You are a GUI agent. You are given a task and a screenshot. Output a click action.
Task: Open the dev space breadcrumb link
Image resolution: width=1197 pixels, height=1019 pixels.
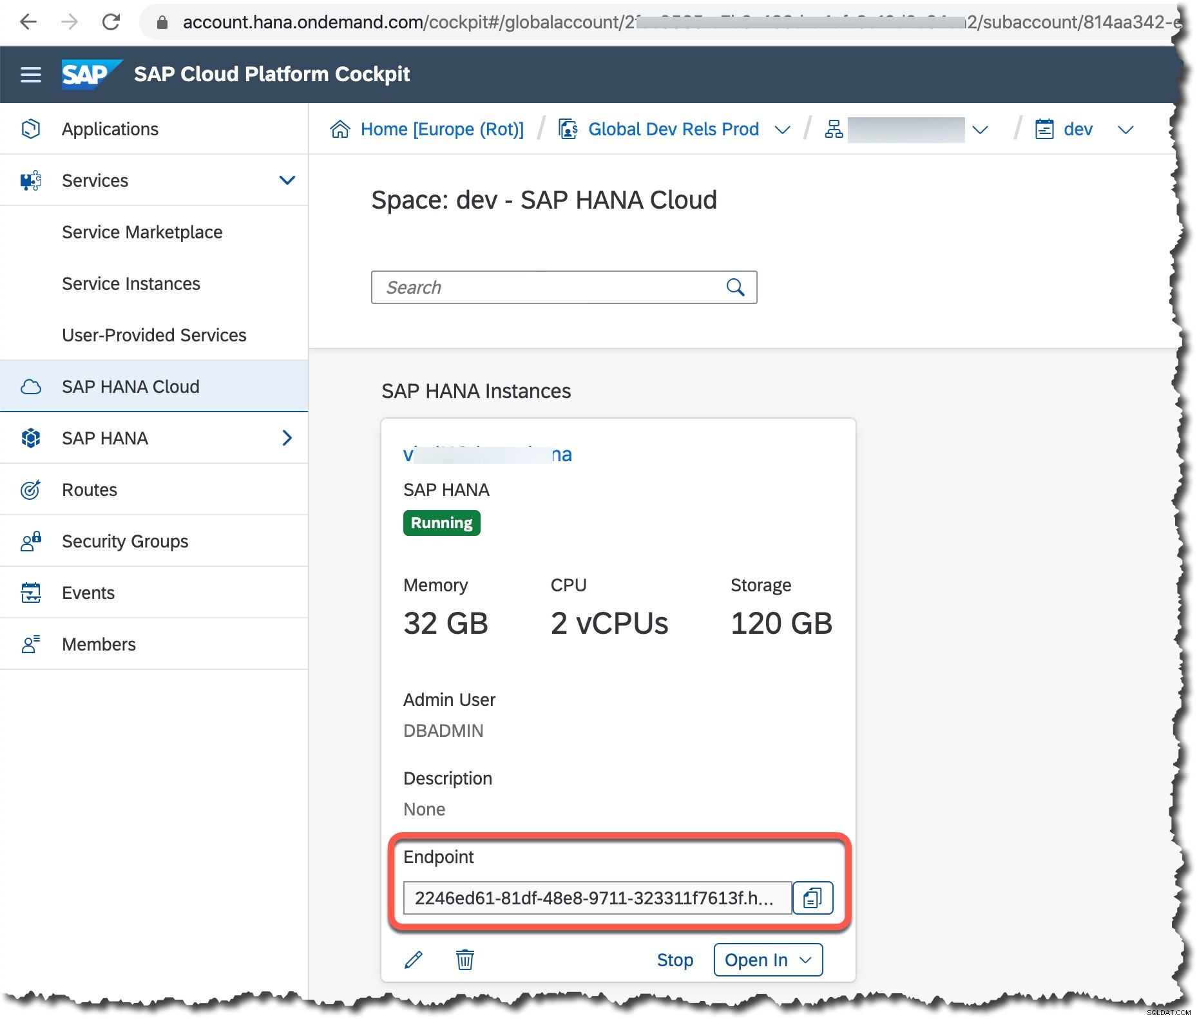click(1078, 129)
